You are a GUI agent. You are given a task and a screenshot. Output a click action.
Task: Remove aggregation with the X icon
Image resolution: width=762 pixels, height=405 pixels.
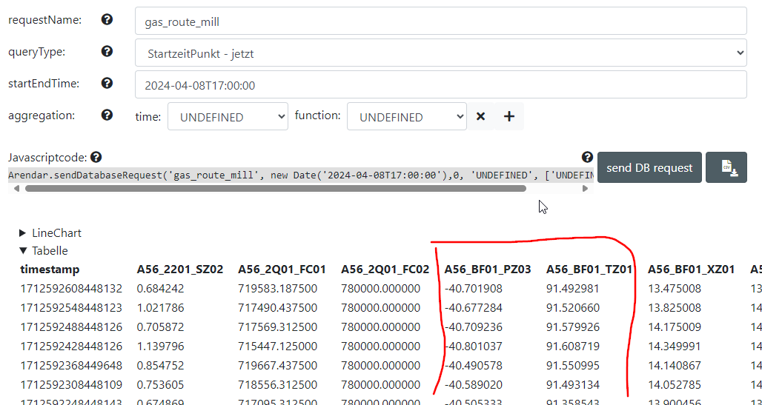(x=480, y=116)
